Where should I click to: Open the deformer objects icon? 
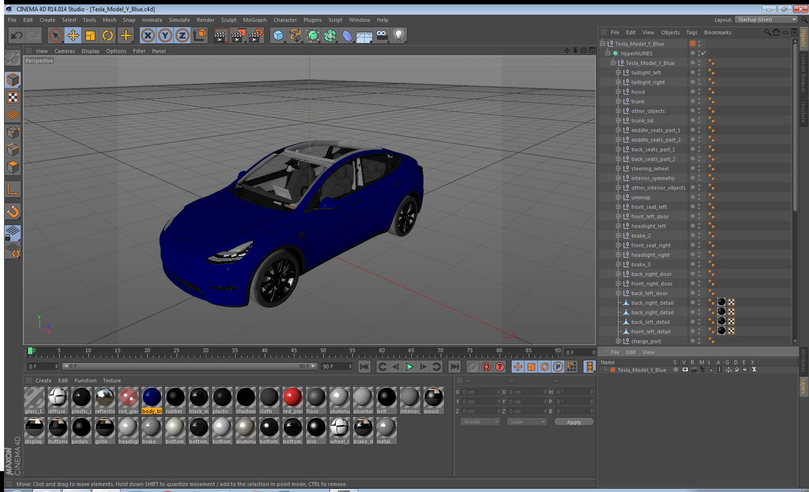coord(347,35)
